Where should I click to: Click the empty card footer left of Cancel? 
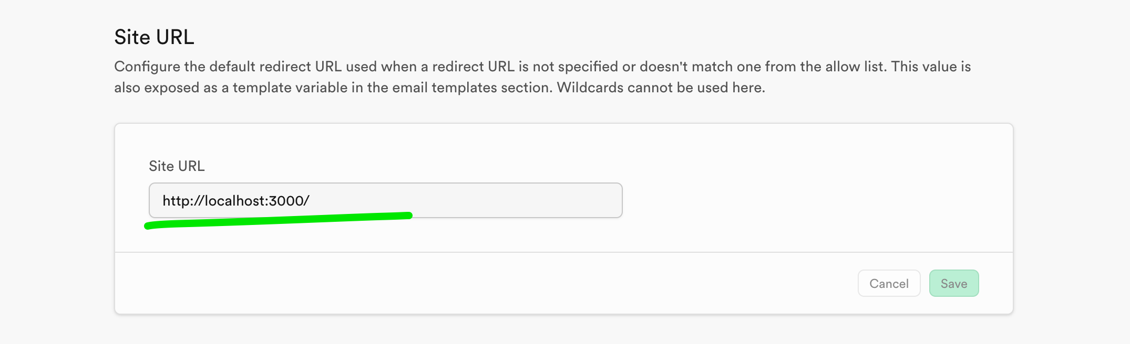click(473, 283)
